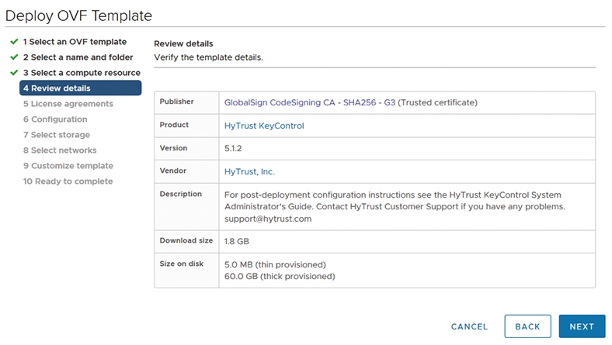The width and height of the screenshot is (612, 345).
Task: Click the Publisher row label
Action: (x=176, y=102)
